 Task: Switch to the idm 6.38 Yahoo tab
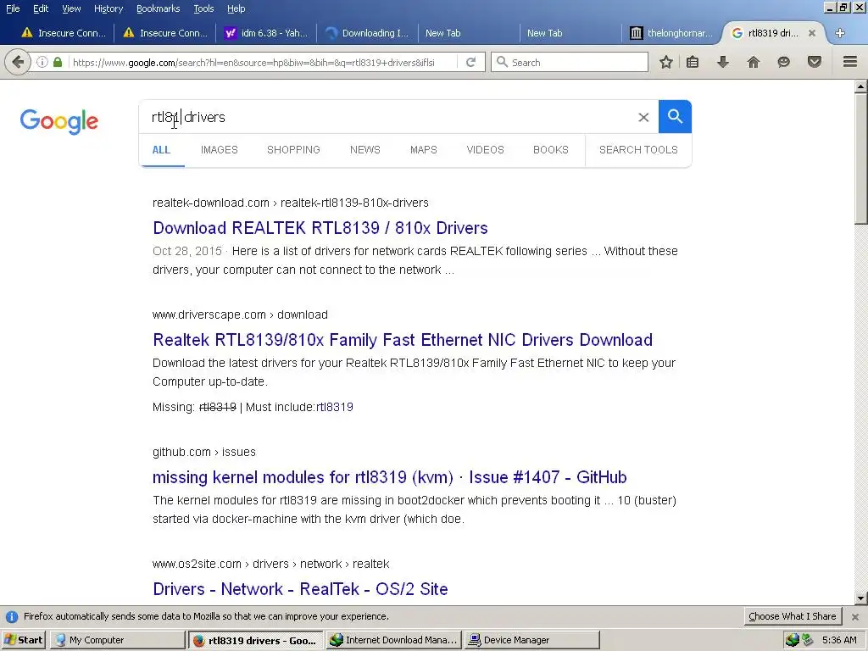266,33
